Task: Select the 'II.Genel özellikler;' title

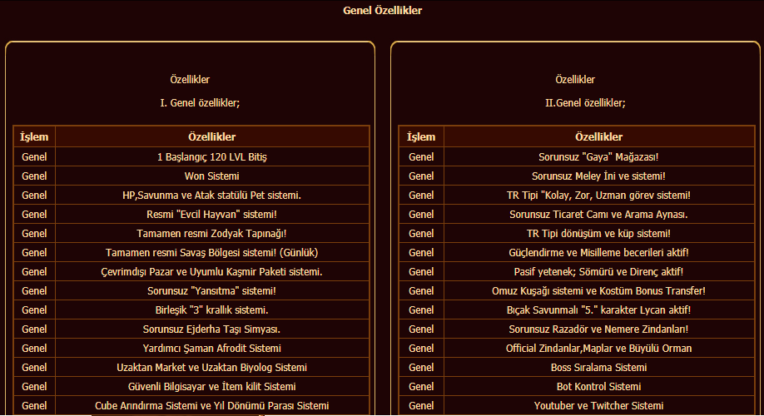Action: [585, 103]
